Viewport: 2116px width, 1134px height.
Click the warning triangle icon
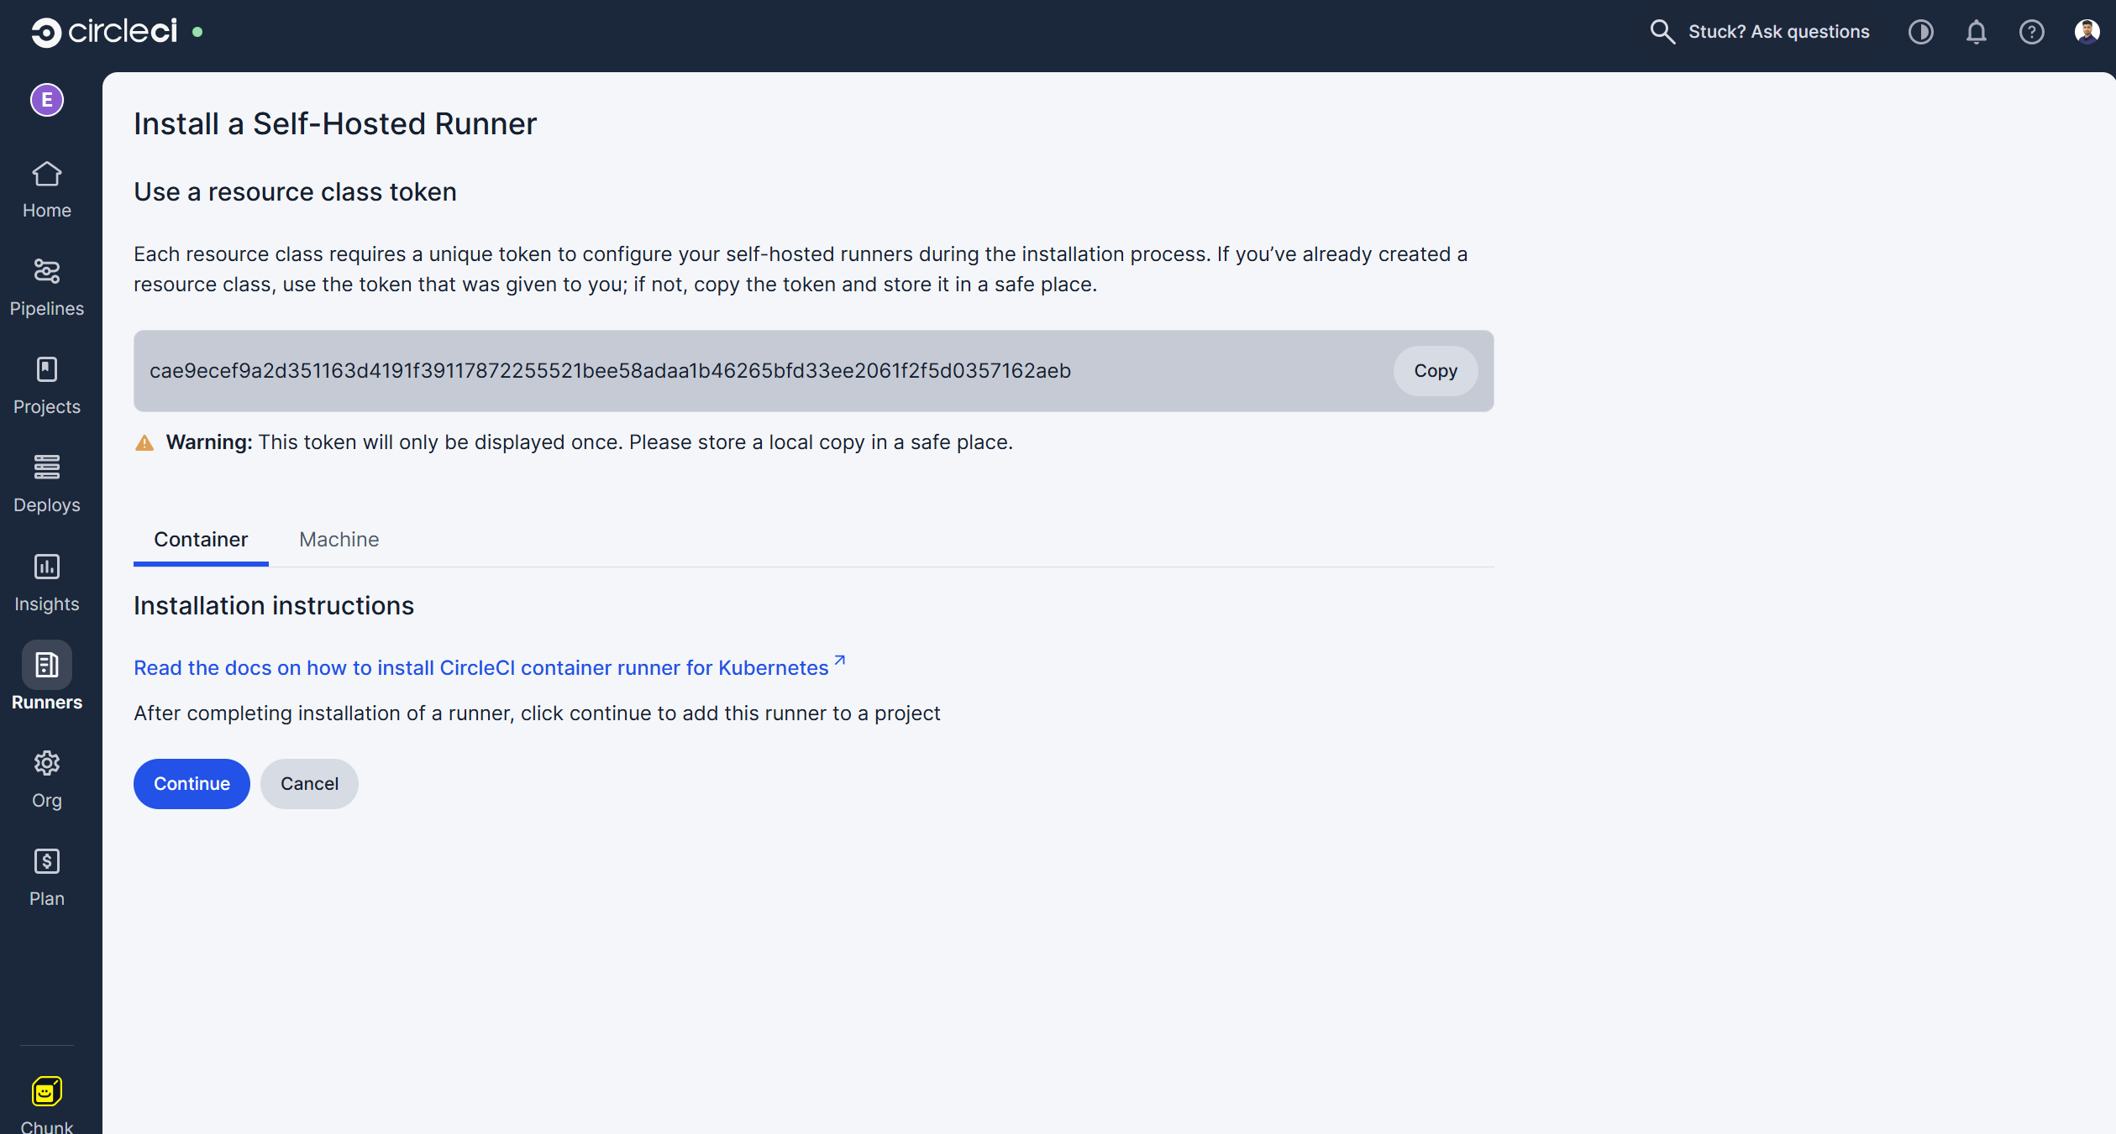pos(144,442)
